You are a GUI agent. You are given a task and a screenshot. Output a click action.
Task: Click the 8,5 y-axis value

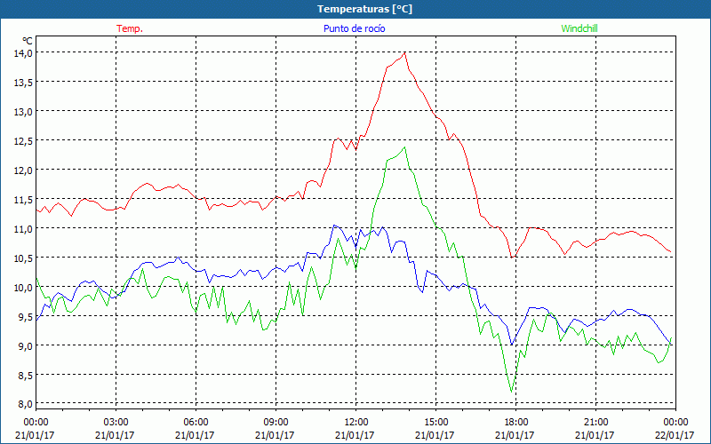(25, 375)
